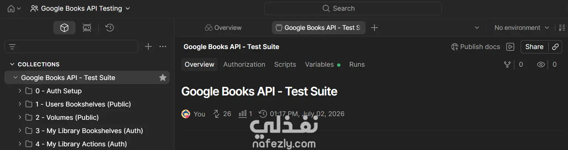Click the plus icon to create a collection
The width and height of the screenshot is (568, 150).
tap(148, 46)
